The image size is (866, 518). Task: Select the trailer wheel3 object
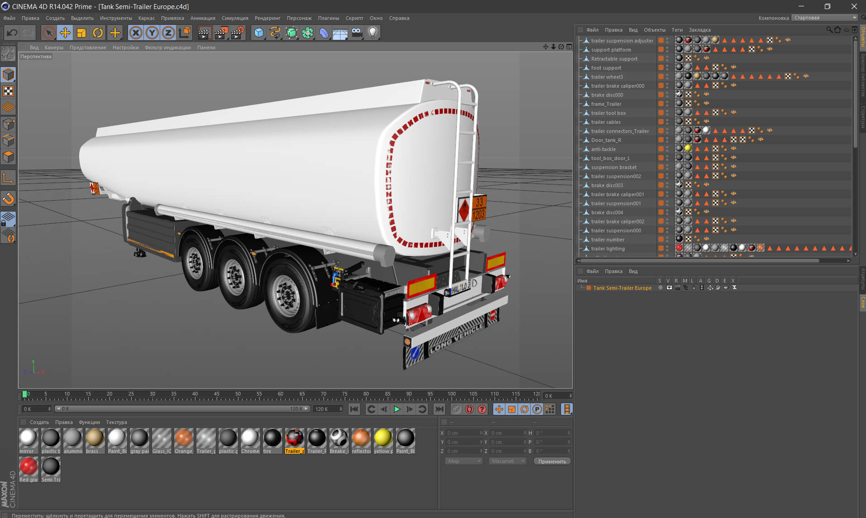607,77
